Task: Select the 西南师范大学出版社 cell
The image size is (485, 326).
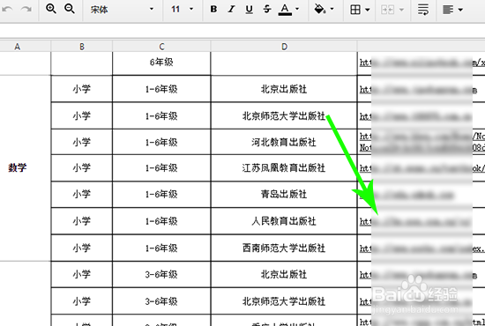Action: click(284, 248)
